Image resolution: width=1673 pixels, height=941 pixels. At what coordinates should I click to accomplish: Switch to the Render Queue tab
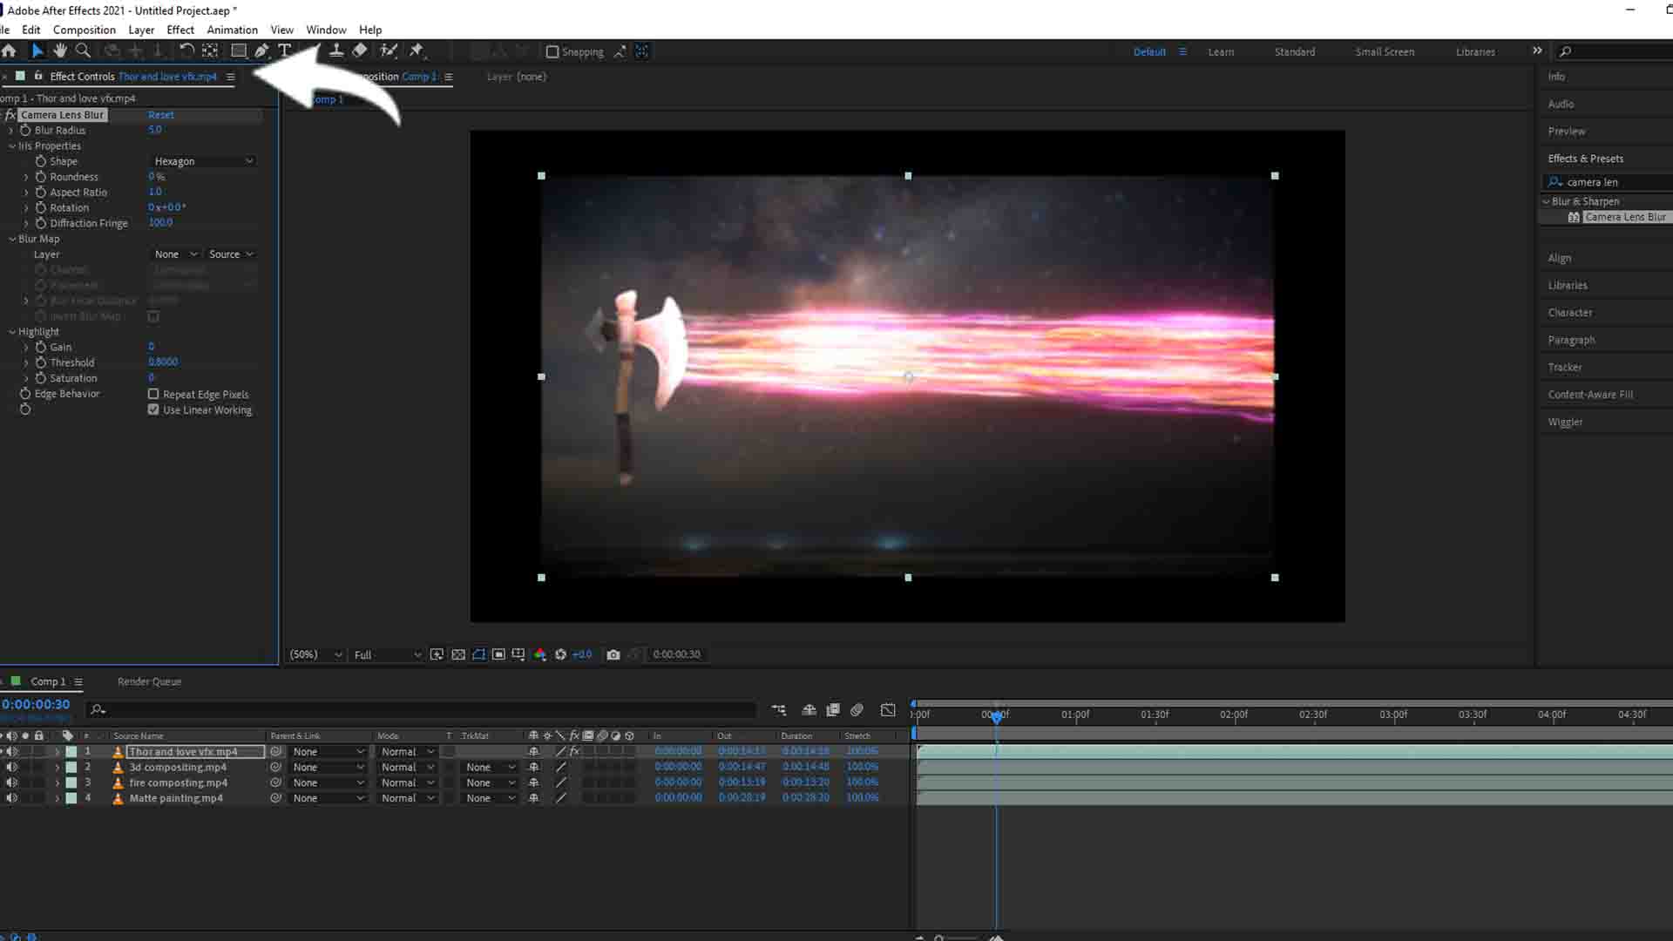pos(148,681)
